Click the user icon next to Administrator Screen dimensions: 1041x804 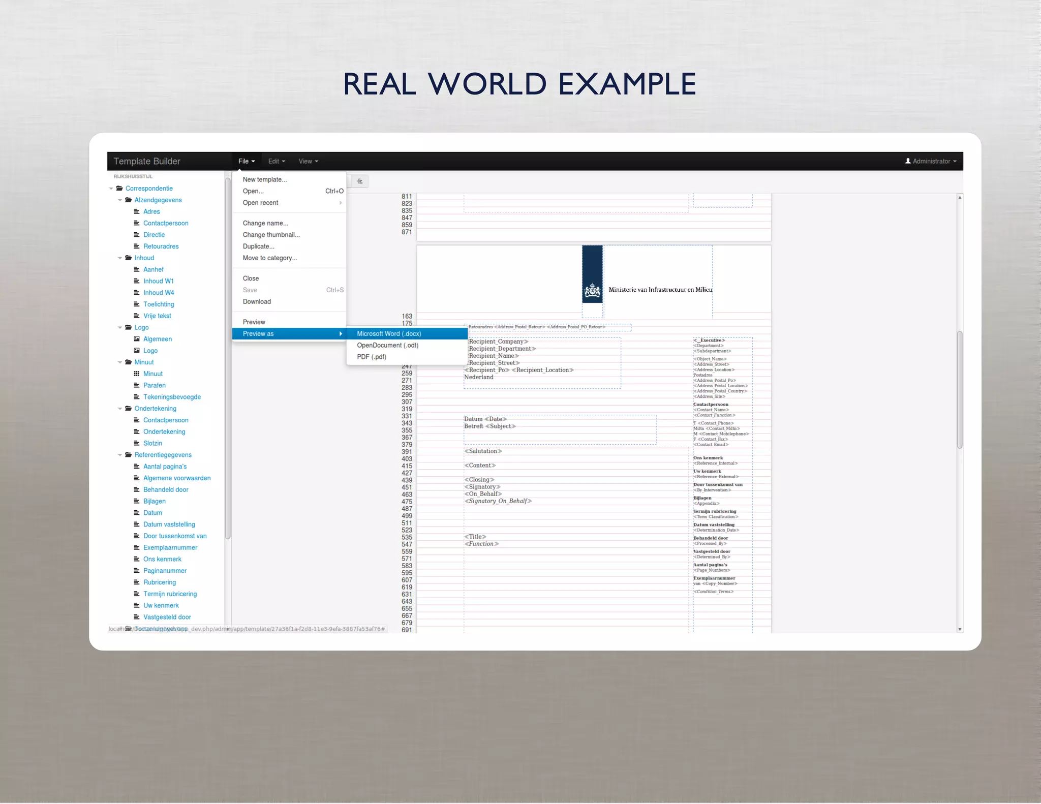(908, 161)
